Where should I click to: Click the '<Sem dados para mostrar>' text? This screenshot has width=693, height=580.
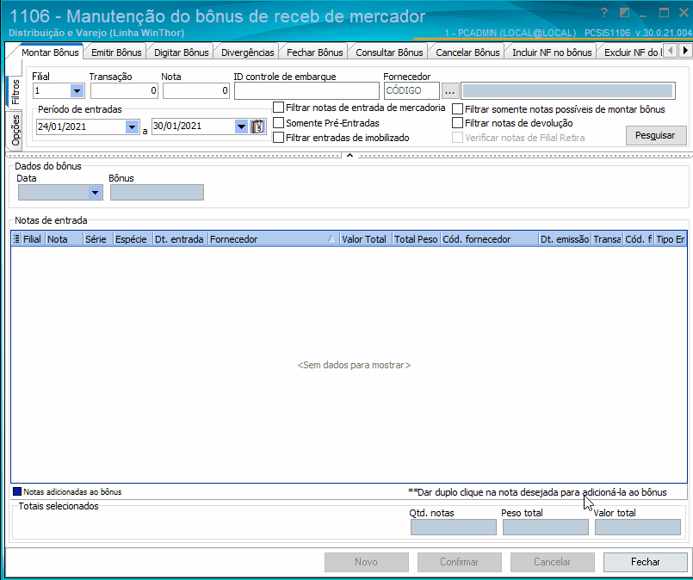tap(354, 365)
